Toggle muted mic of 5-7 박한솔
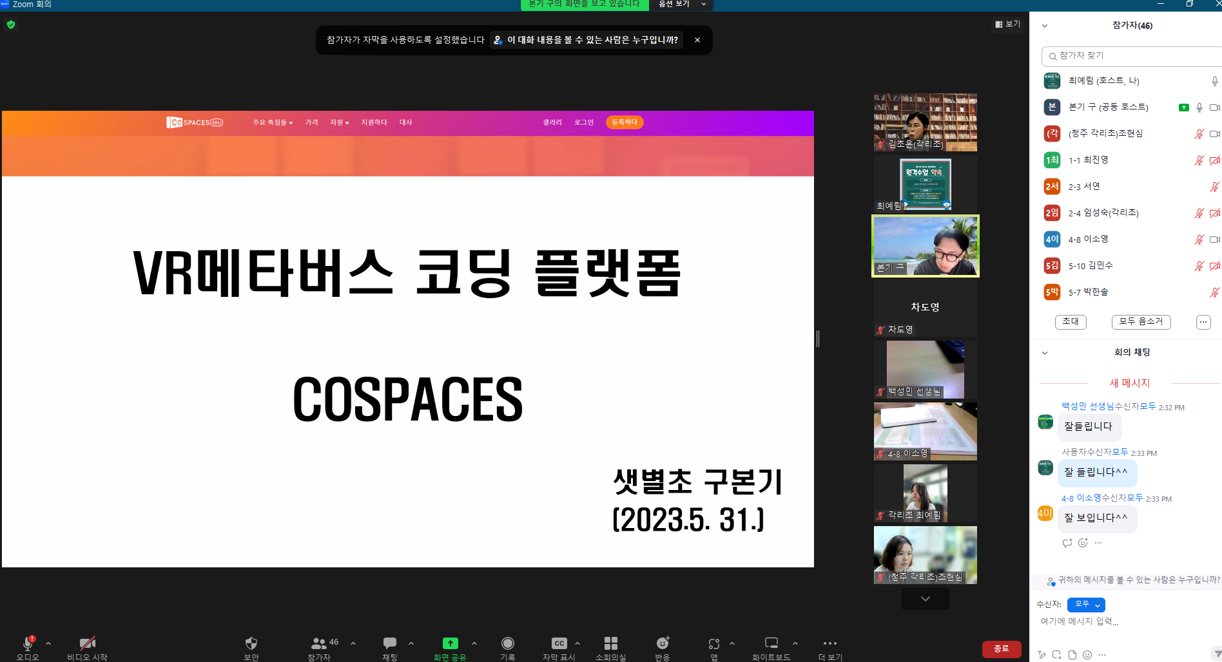Viewport: 1222px width, 662px height. [1215, 292]
